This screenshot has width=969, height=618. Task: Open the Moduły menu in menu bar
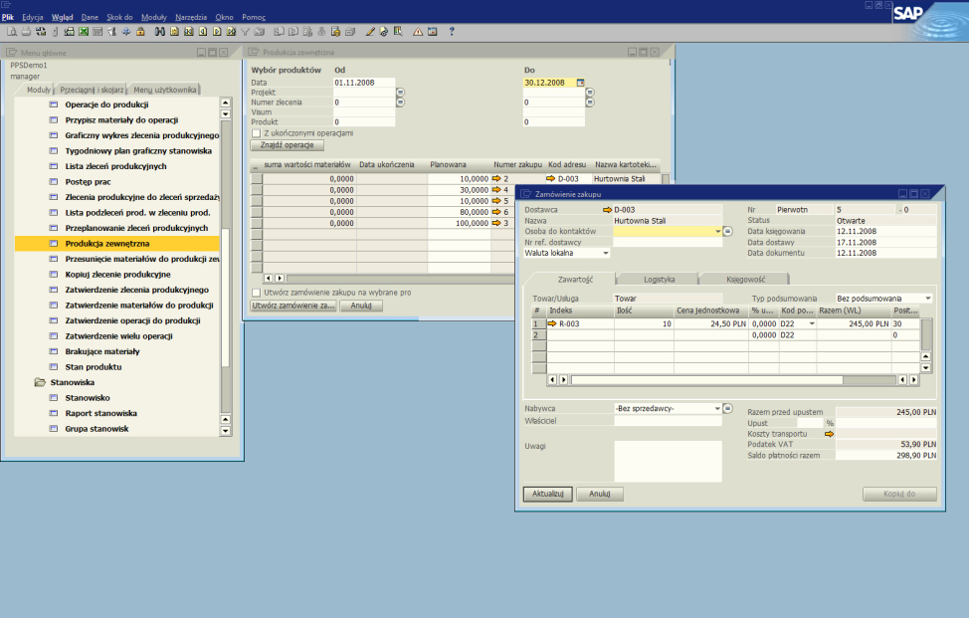click(x=154, y=17)
